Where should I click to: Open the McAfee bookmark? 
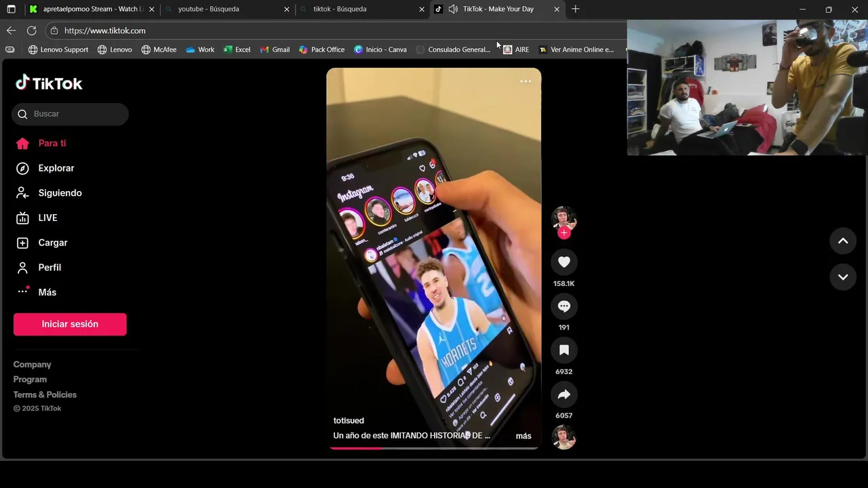pyautogui.click(x=159, y=49)
